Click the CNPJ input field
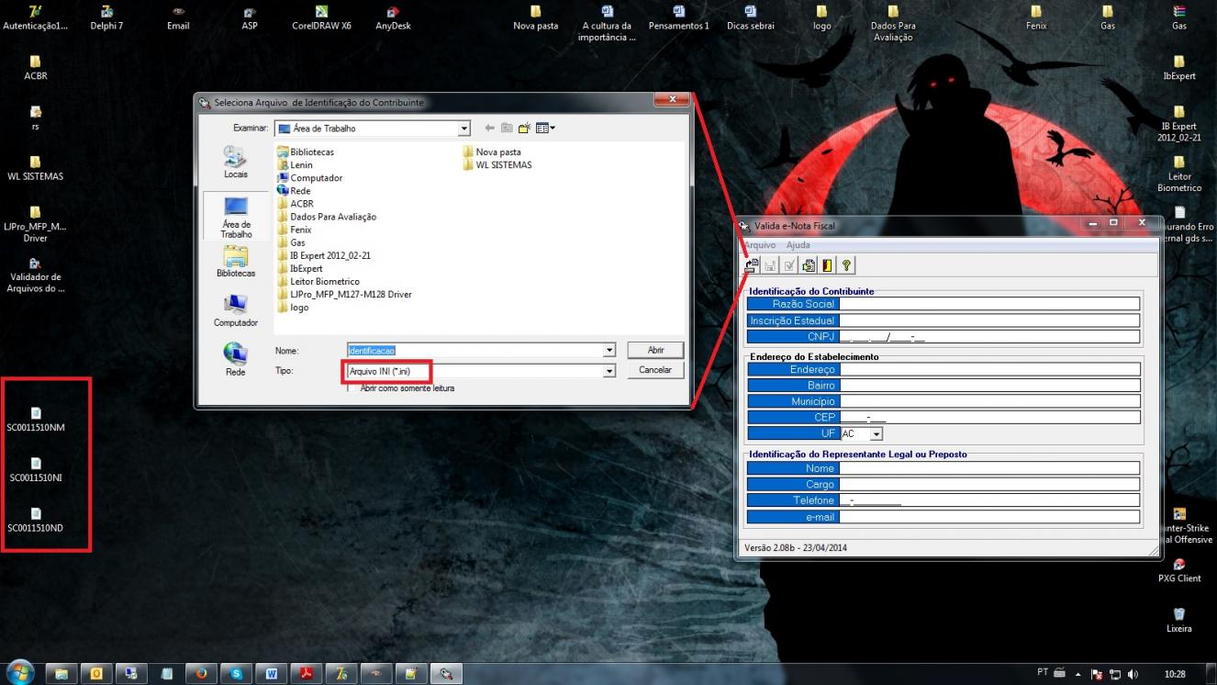 click(x=989, y=337)
